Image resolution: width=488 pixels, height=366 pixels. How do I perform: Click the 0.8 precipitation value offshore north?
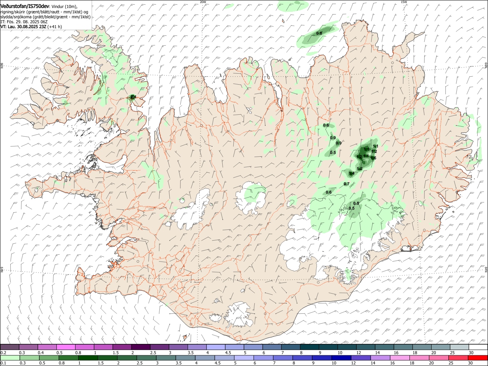pos(319,33)
